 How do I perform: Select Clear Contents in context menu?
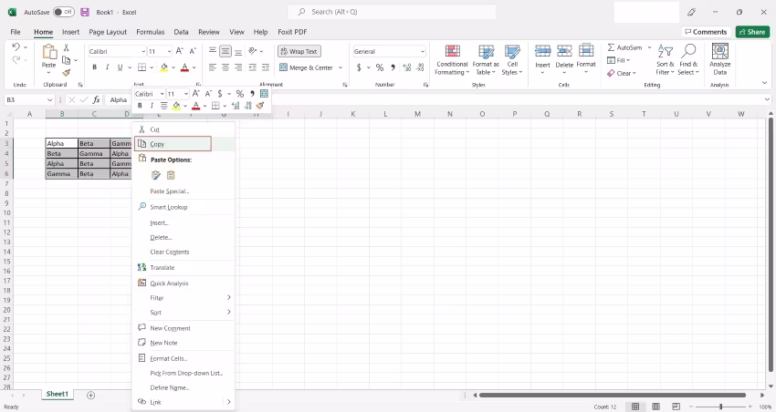point(170,252)
